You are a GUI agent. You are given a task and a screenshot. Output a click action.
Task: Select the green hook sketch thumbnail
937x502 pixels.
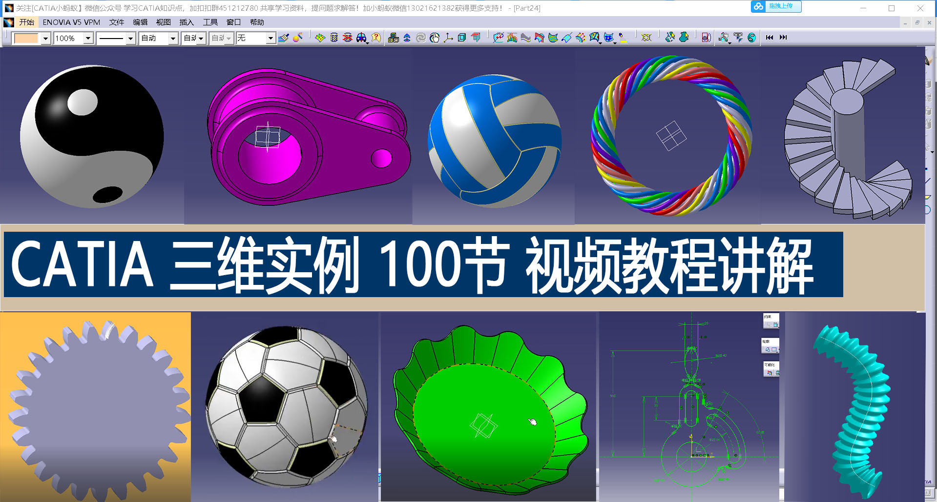pyautogui.click(x=689, y=407)
